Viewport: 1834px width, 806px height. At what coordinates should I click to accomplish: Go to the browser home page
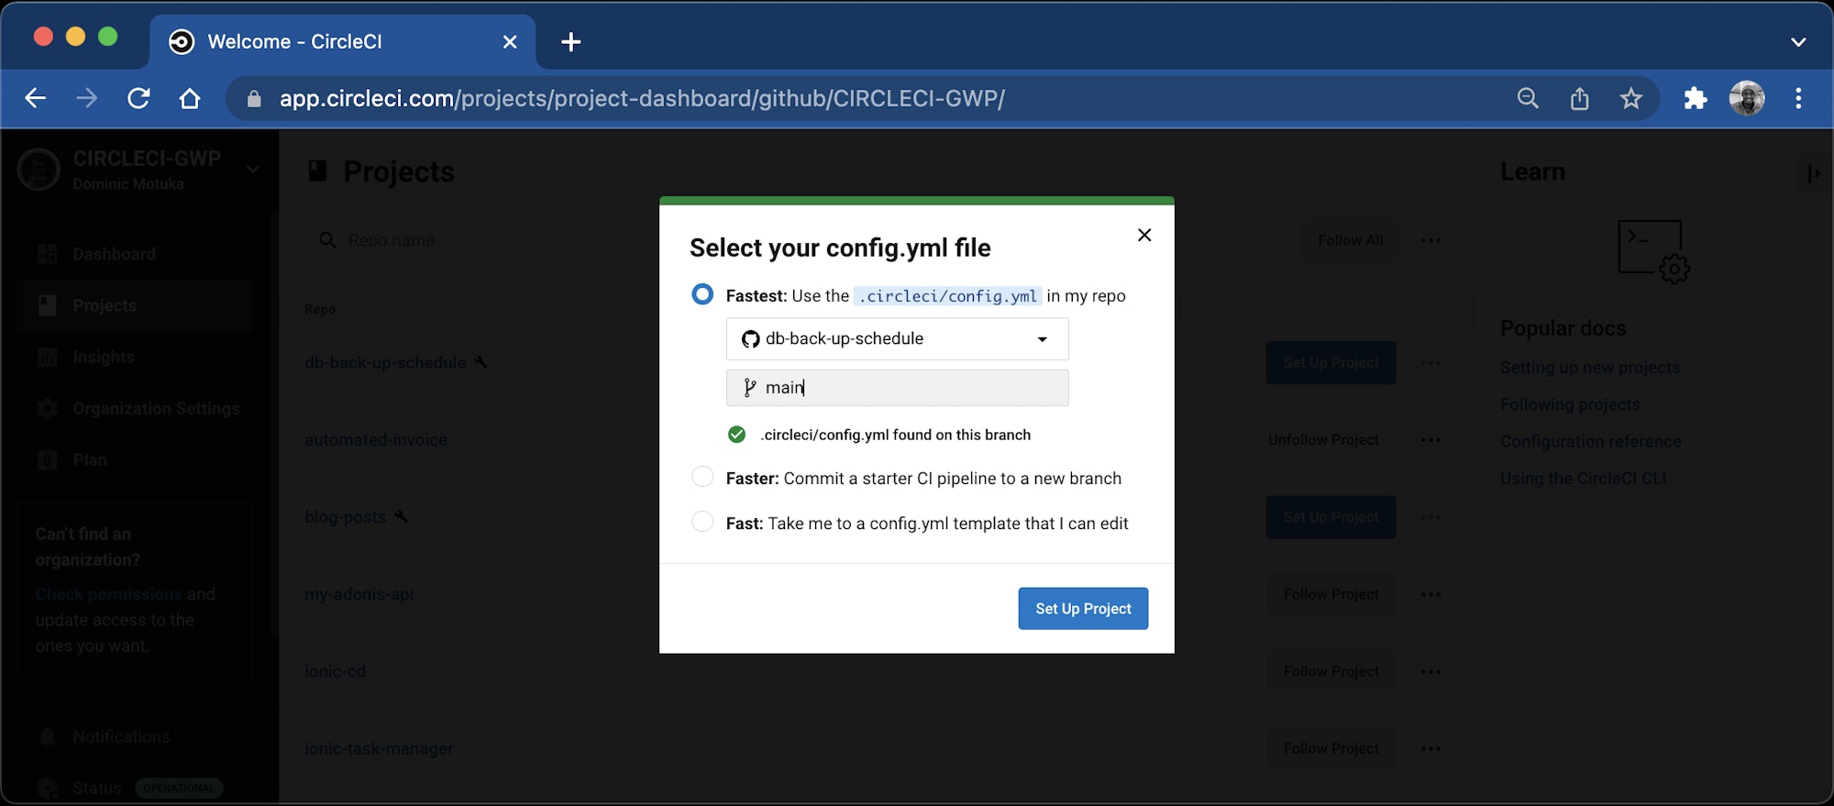coord(190,98)
